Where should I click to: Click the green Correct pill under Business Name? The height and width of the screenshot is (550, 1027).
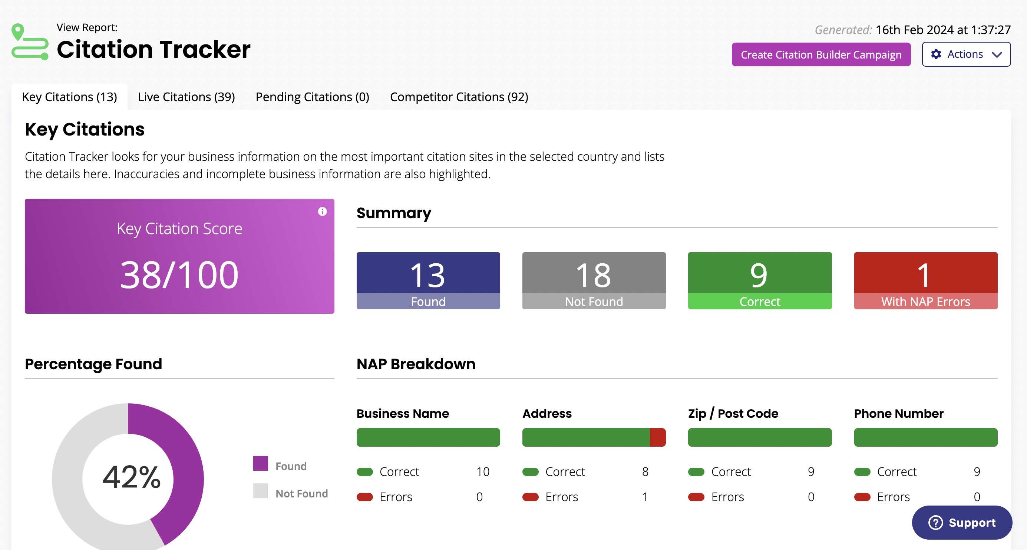pos(364,472)
